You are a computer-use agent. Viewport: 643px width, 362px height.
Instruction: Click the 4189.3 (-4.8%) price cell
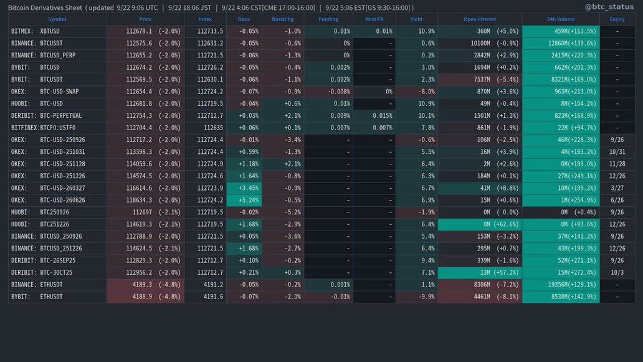[145, 285]
